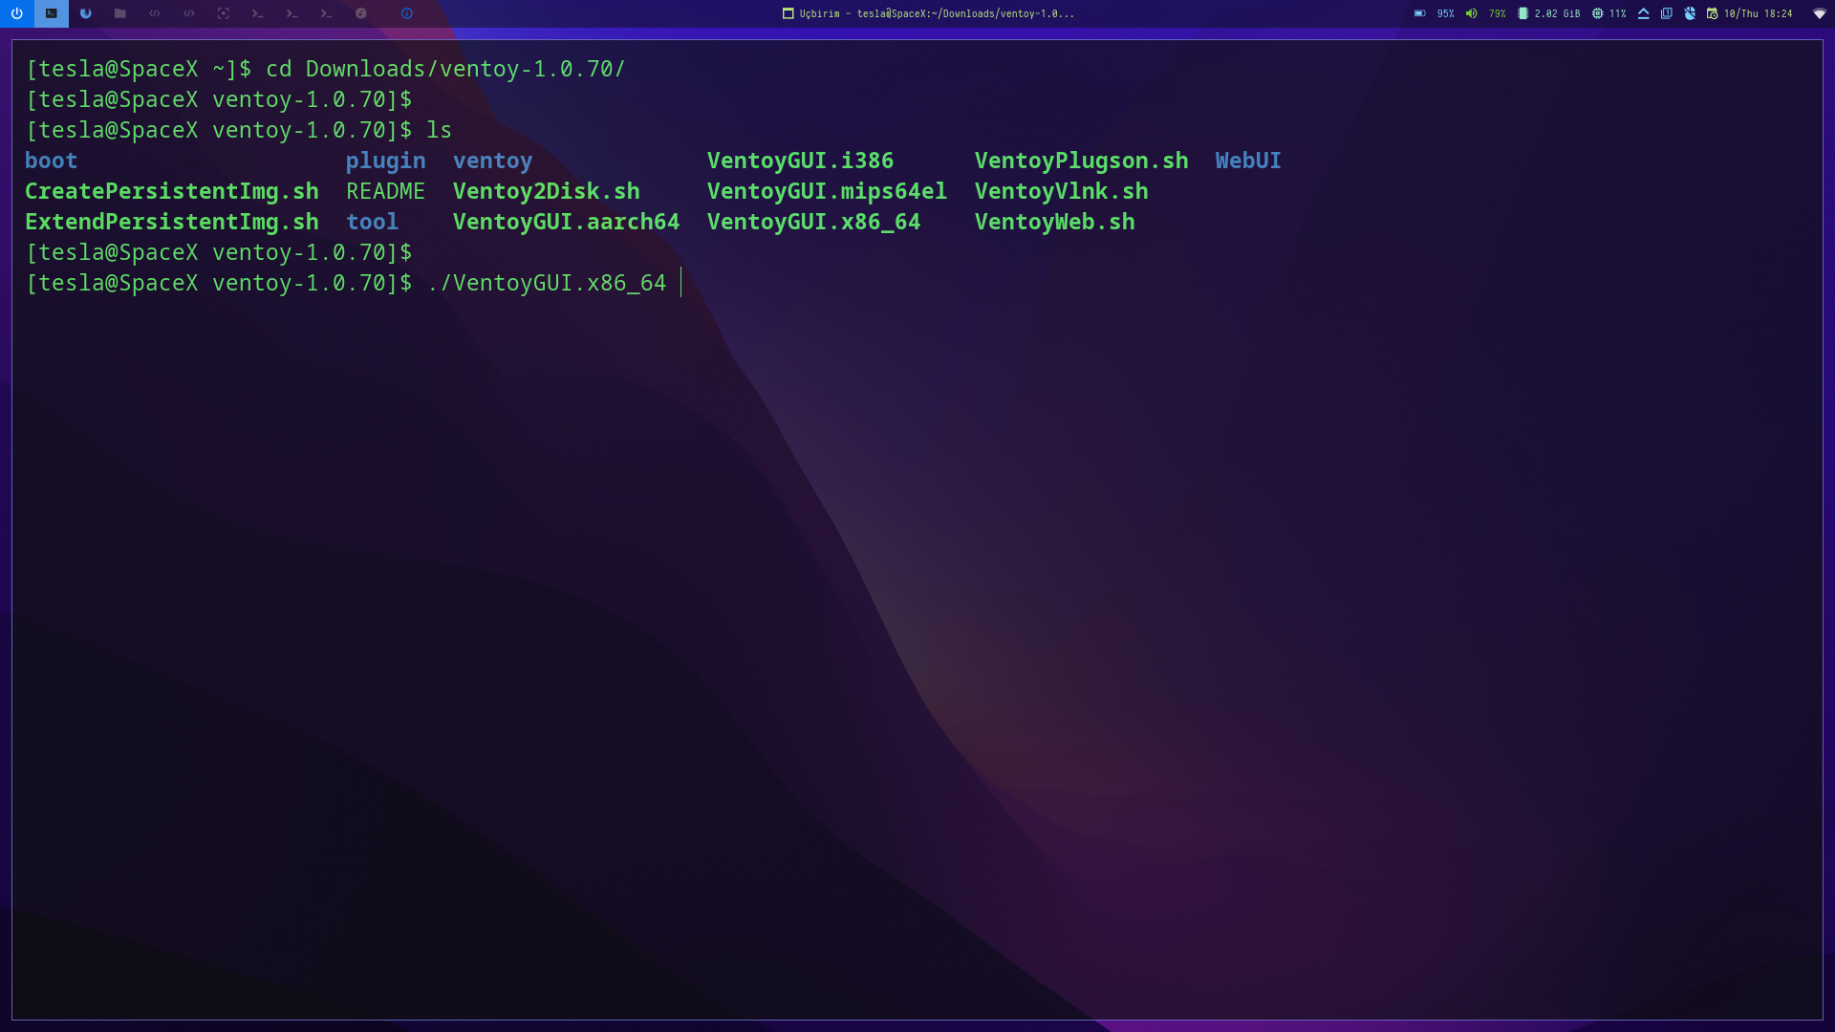Click the eject drive icon
1835x1032 pixels.
coord(1644,13)
